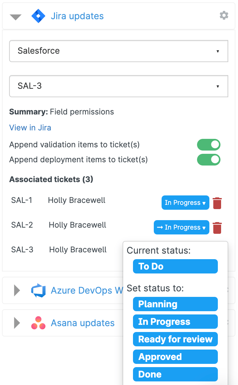Remove SAL-2 ticket with trash icon

point(217,228)
